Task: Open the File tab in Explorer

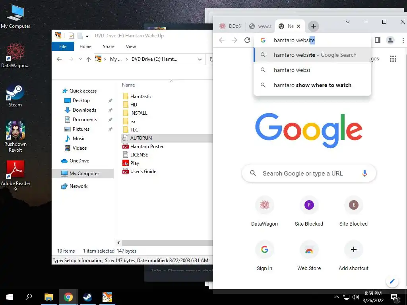Action: pos(63,46)
